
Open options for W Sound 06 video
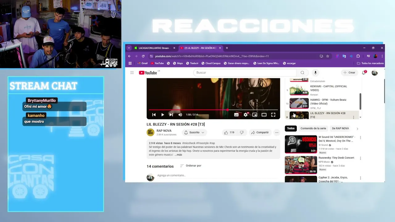coord(360,138)
